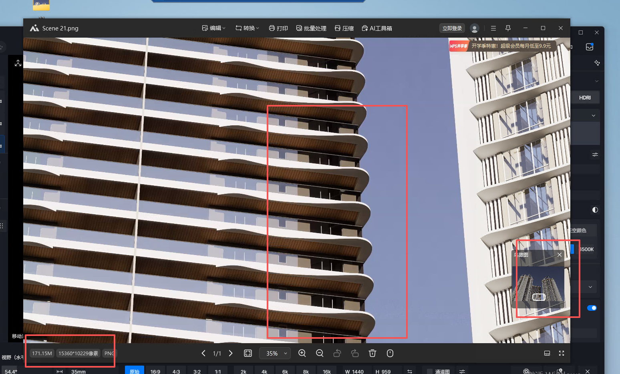Tick the 通道图 checkbox
Image resolution: width=620 pixels, height=374 pixels.
(x=430, y=372)
